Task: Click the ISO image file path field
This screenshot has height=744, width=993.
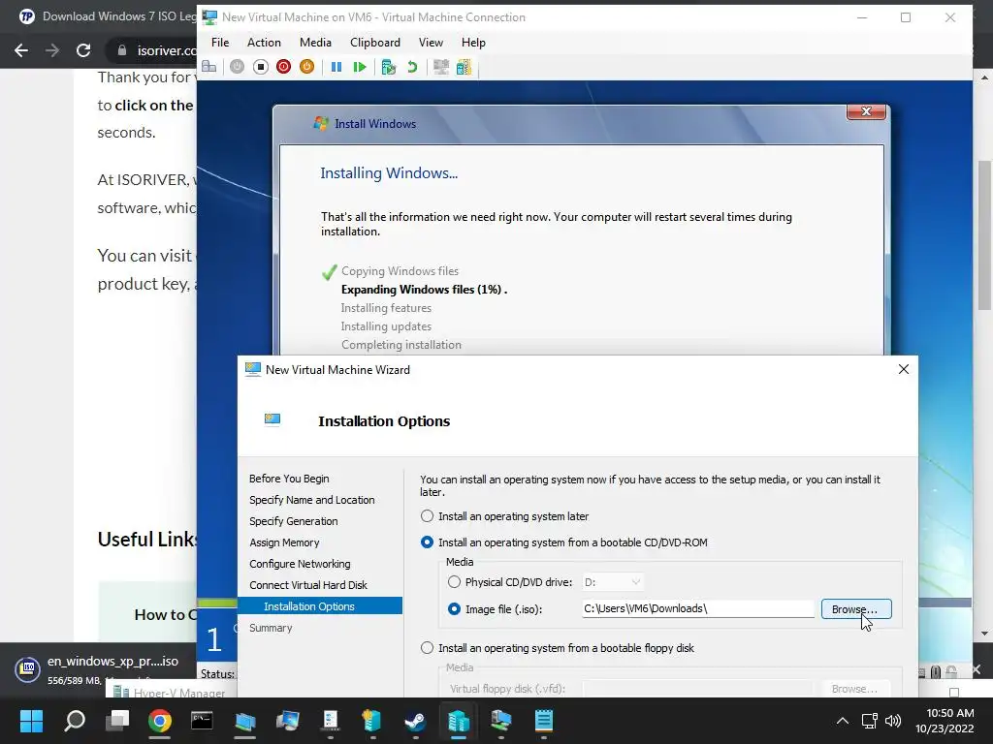Action: pyautogui.click(x=698, y=608)
